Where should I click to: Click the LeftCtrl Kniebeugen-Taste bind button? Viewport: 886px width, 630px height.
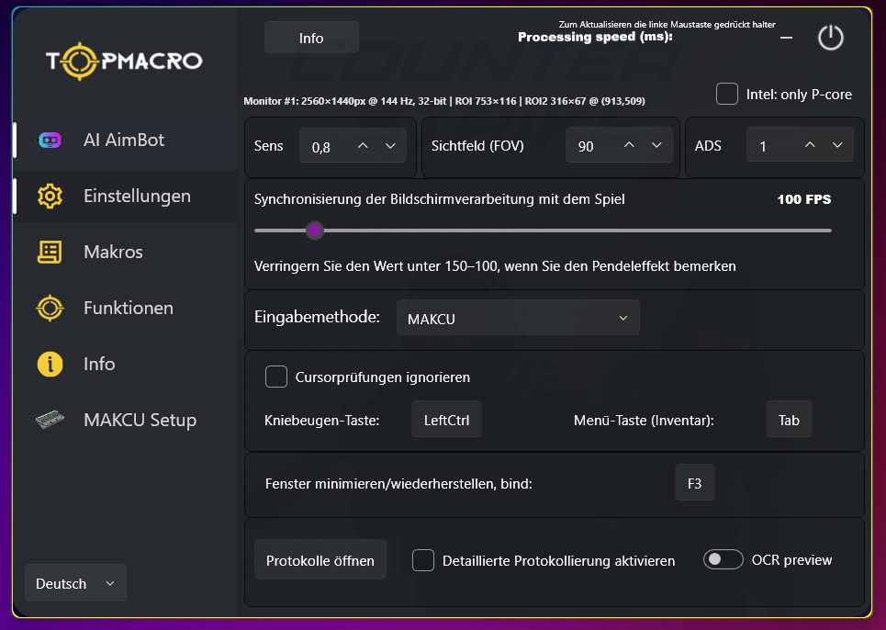[x=446, y=420]
